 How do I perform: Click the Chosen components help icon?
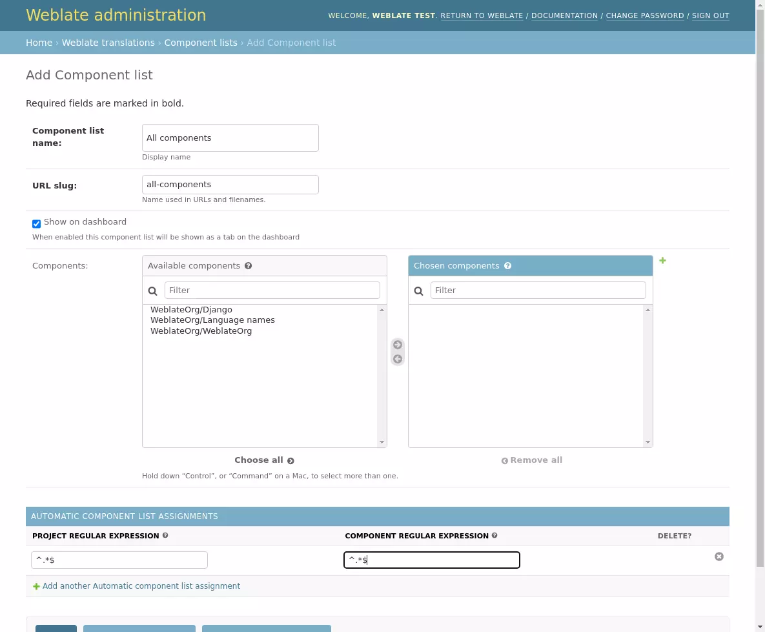(508, 266)
